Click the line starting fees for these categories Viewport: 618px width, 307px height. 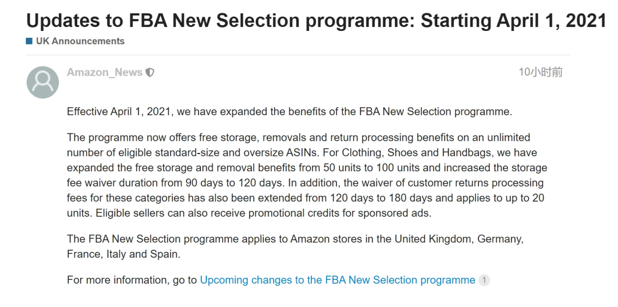point(306,198)
